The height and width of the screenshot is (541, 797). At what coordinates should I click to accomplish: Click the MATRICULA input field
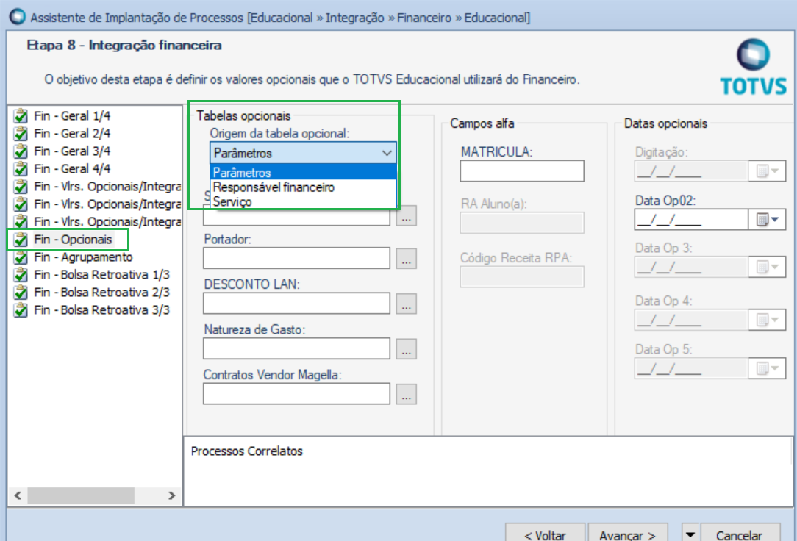pyautogui.click(x=522, y=171)
